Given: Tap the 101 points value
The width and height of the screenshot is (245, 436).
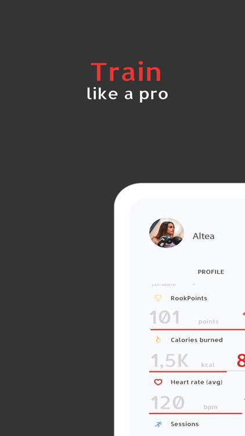Looking at the screenshot, I should coord(184,318).
